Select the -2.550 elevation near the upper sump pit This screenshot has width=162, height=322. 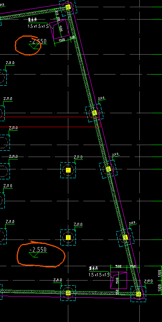click(38, 41)
